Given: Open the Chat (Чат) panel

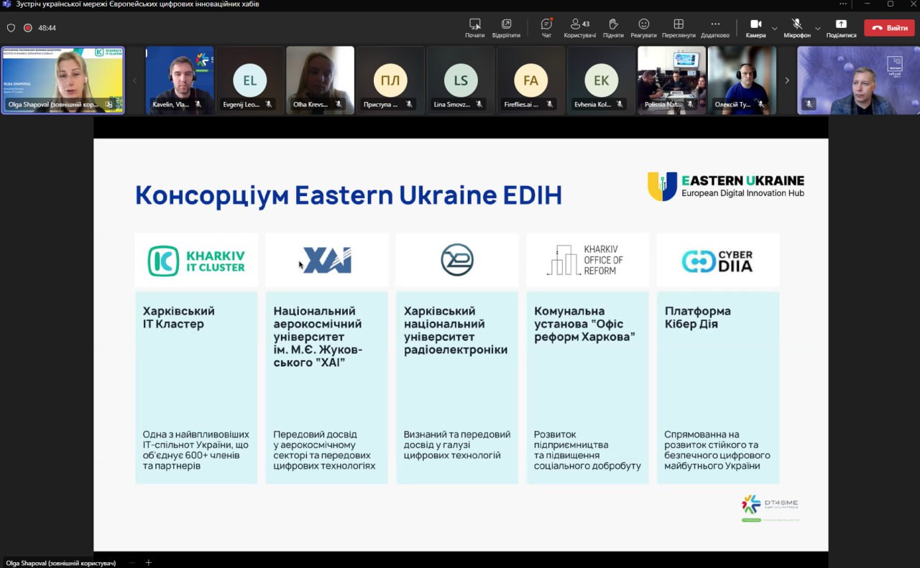Looking at the screenshot, I should tap(546, 27).
